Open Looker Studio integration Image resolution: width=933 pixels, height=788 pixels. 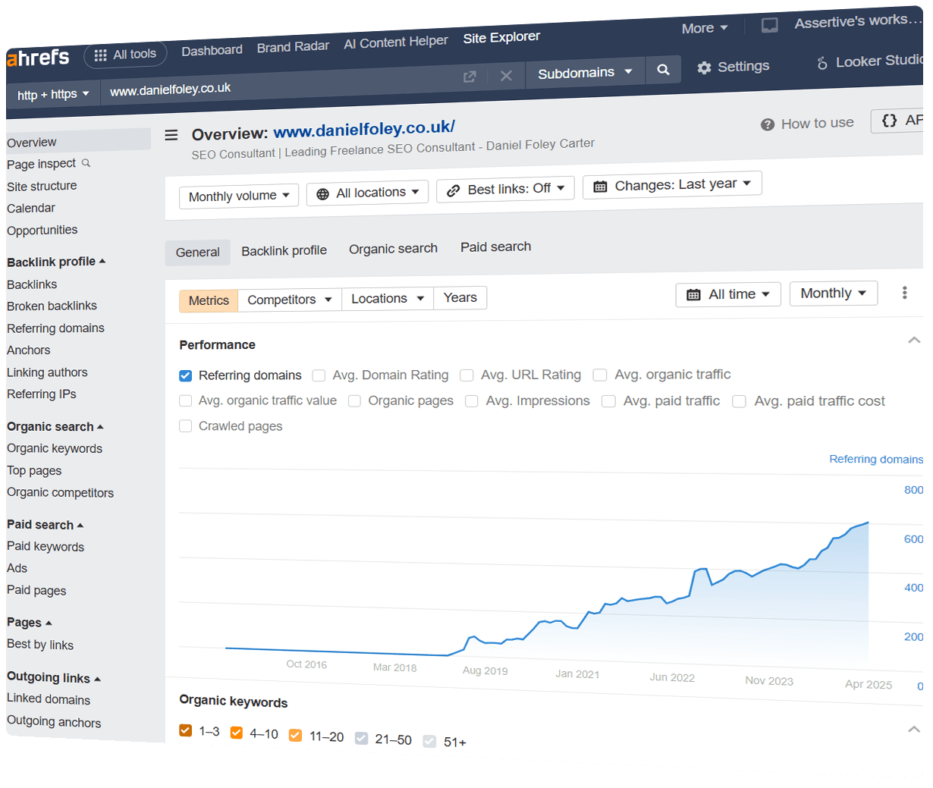871,61
